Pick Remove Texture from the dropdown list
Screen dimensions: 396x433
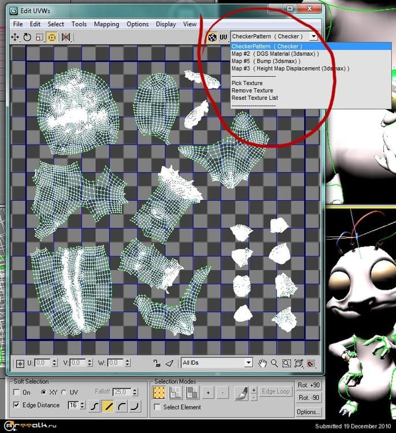(x=252, y=91)
